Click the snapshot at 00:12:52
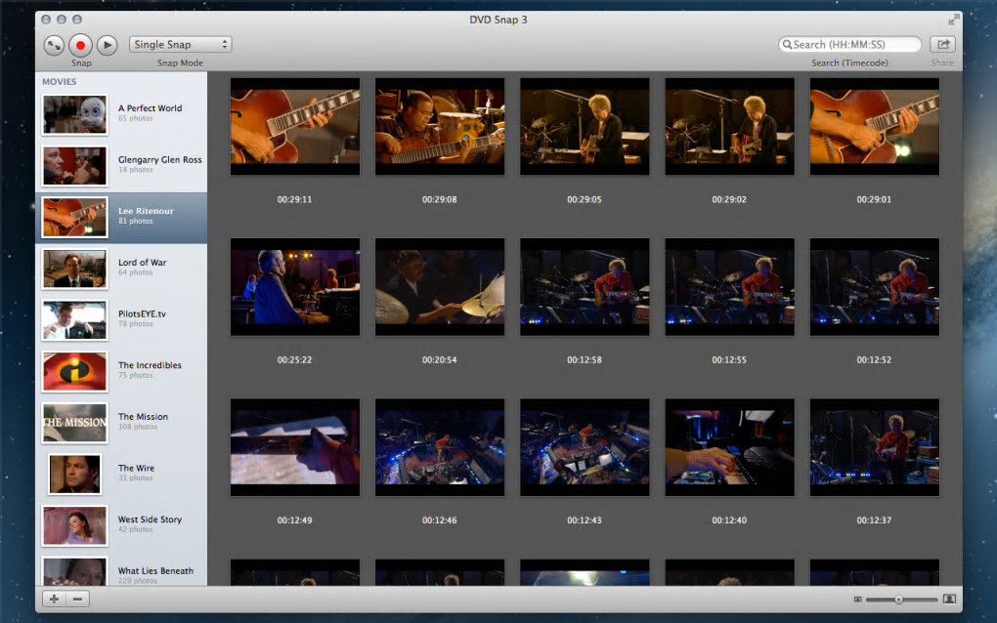The image size is (997, 623). click(x=875, y=287)
